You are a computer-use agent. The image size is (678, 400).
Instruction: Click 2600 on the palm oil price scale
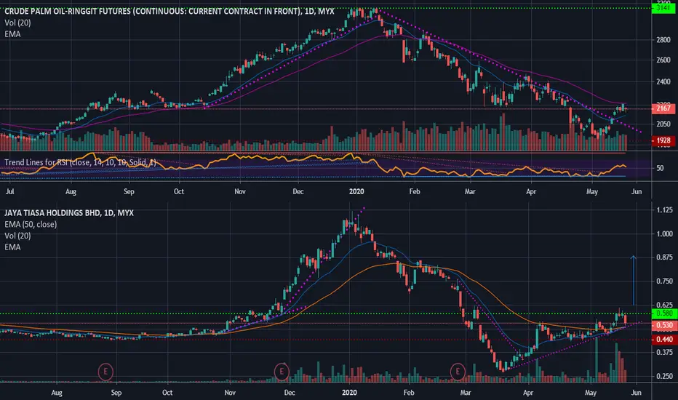tap(663, 60)
